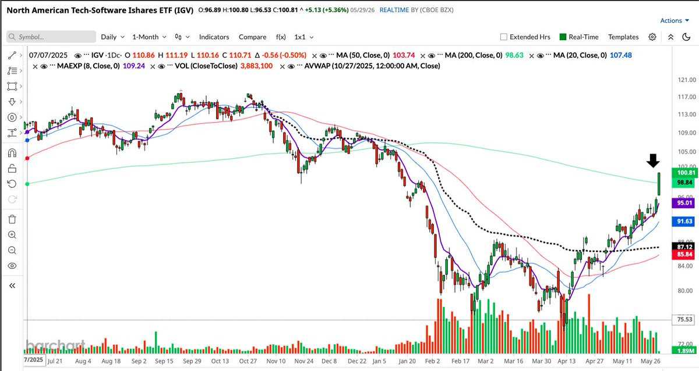This screenshot has width=699, height=371.
Task: Collapse the left drawing toolbar
Action: (x=12, y=286)
